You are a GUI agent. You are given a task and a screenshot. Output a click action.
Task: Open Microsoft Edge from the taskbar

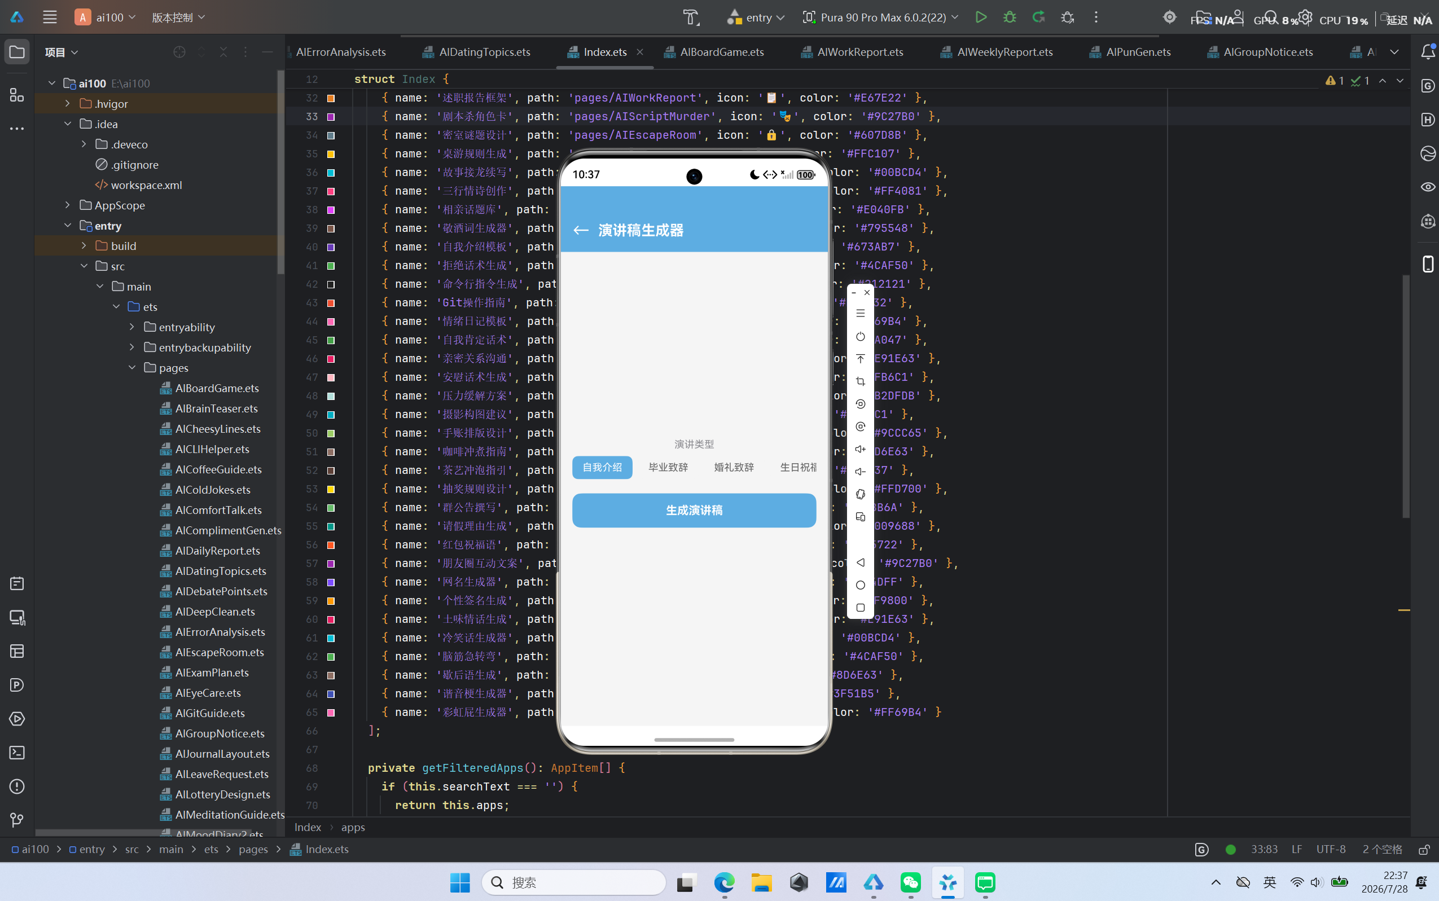pos(725,882)
